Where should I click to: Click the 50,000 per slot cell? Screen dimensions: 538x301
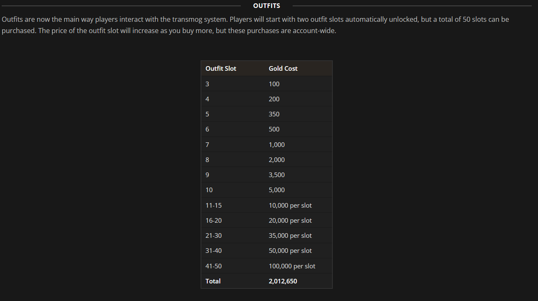(x=290, y=251)
